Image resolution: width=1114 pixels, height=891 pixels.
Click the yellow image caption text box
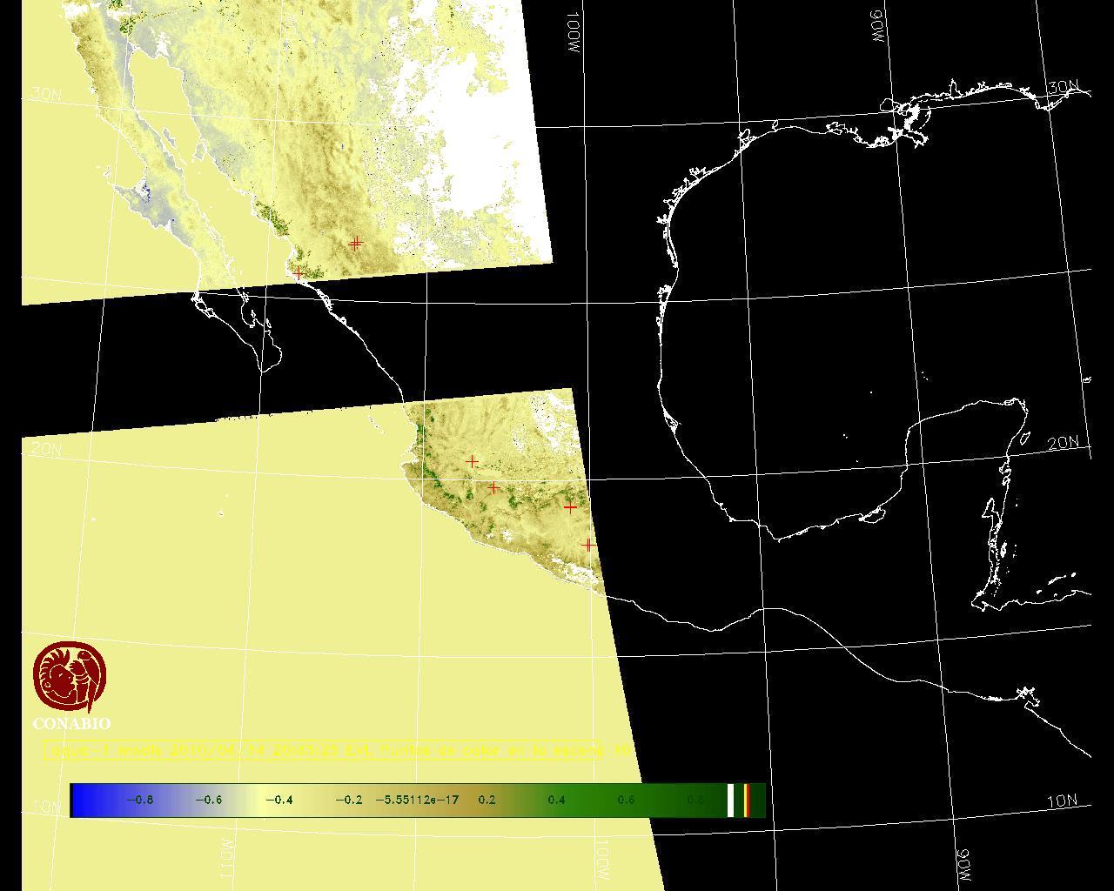click(339, 750)
